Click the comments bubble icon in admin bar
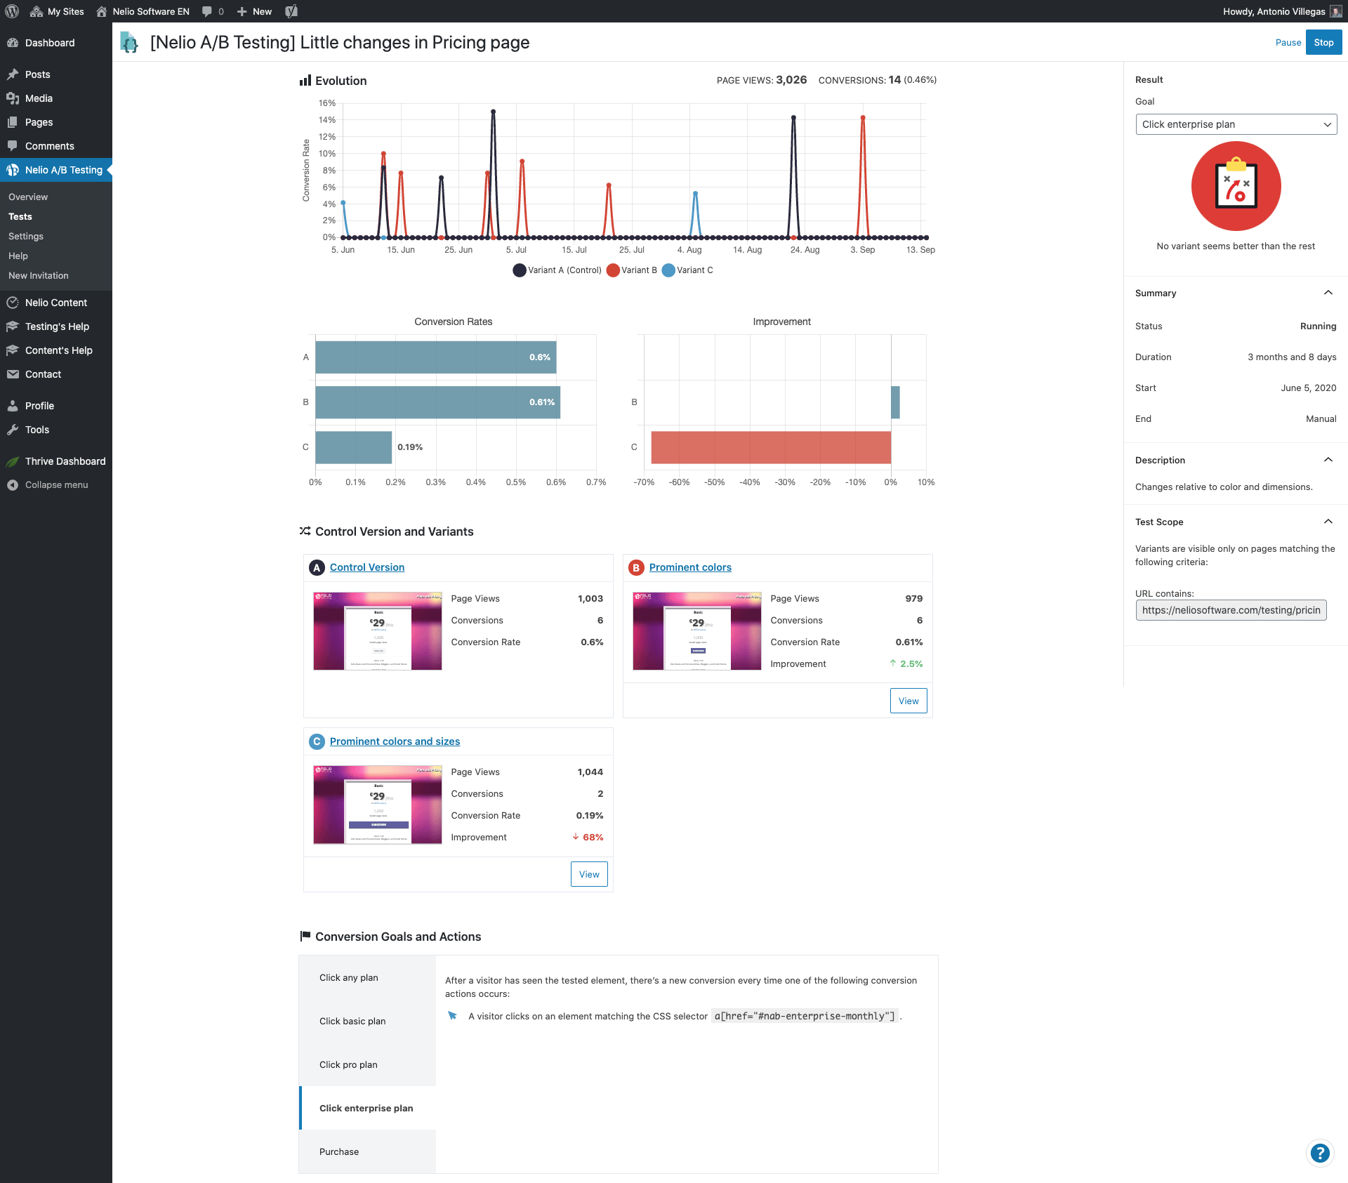This screenshot has width=1348, height=1183. click(x=207, y=11)
